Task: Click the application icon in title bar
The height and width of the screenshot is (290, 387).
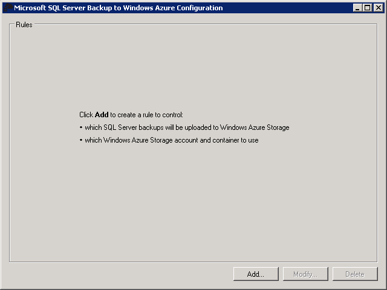Action: 7,8
